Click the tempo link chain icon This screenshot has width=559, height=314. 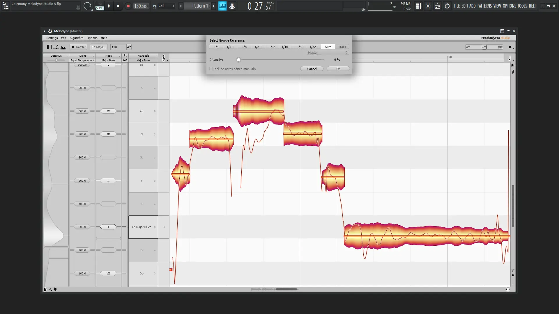coord(129,47)
